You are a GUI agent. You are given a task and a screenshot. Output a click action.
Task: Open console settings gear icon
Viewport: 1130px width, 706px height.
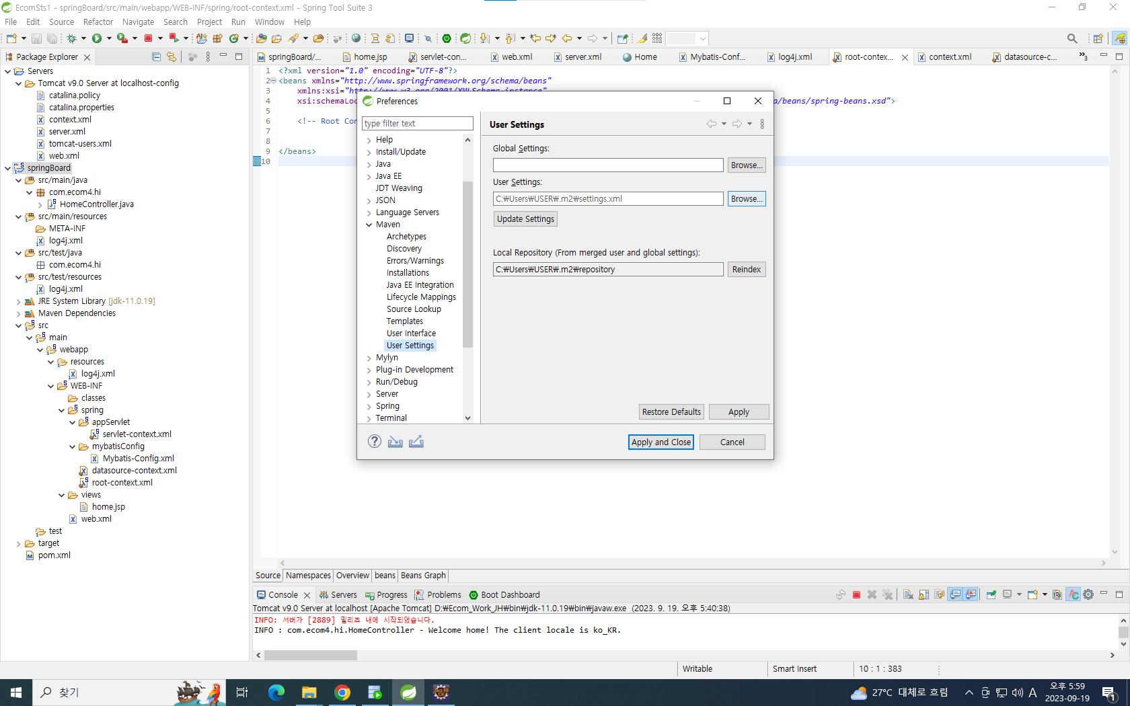[x=1088, y=594]
